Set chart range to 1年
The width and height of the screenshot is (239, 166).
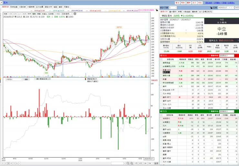(x=145, y=163)
